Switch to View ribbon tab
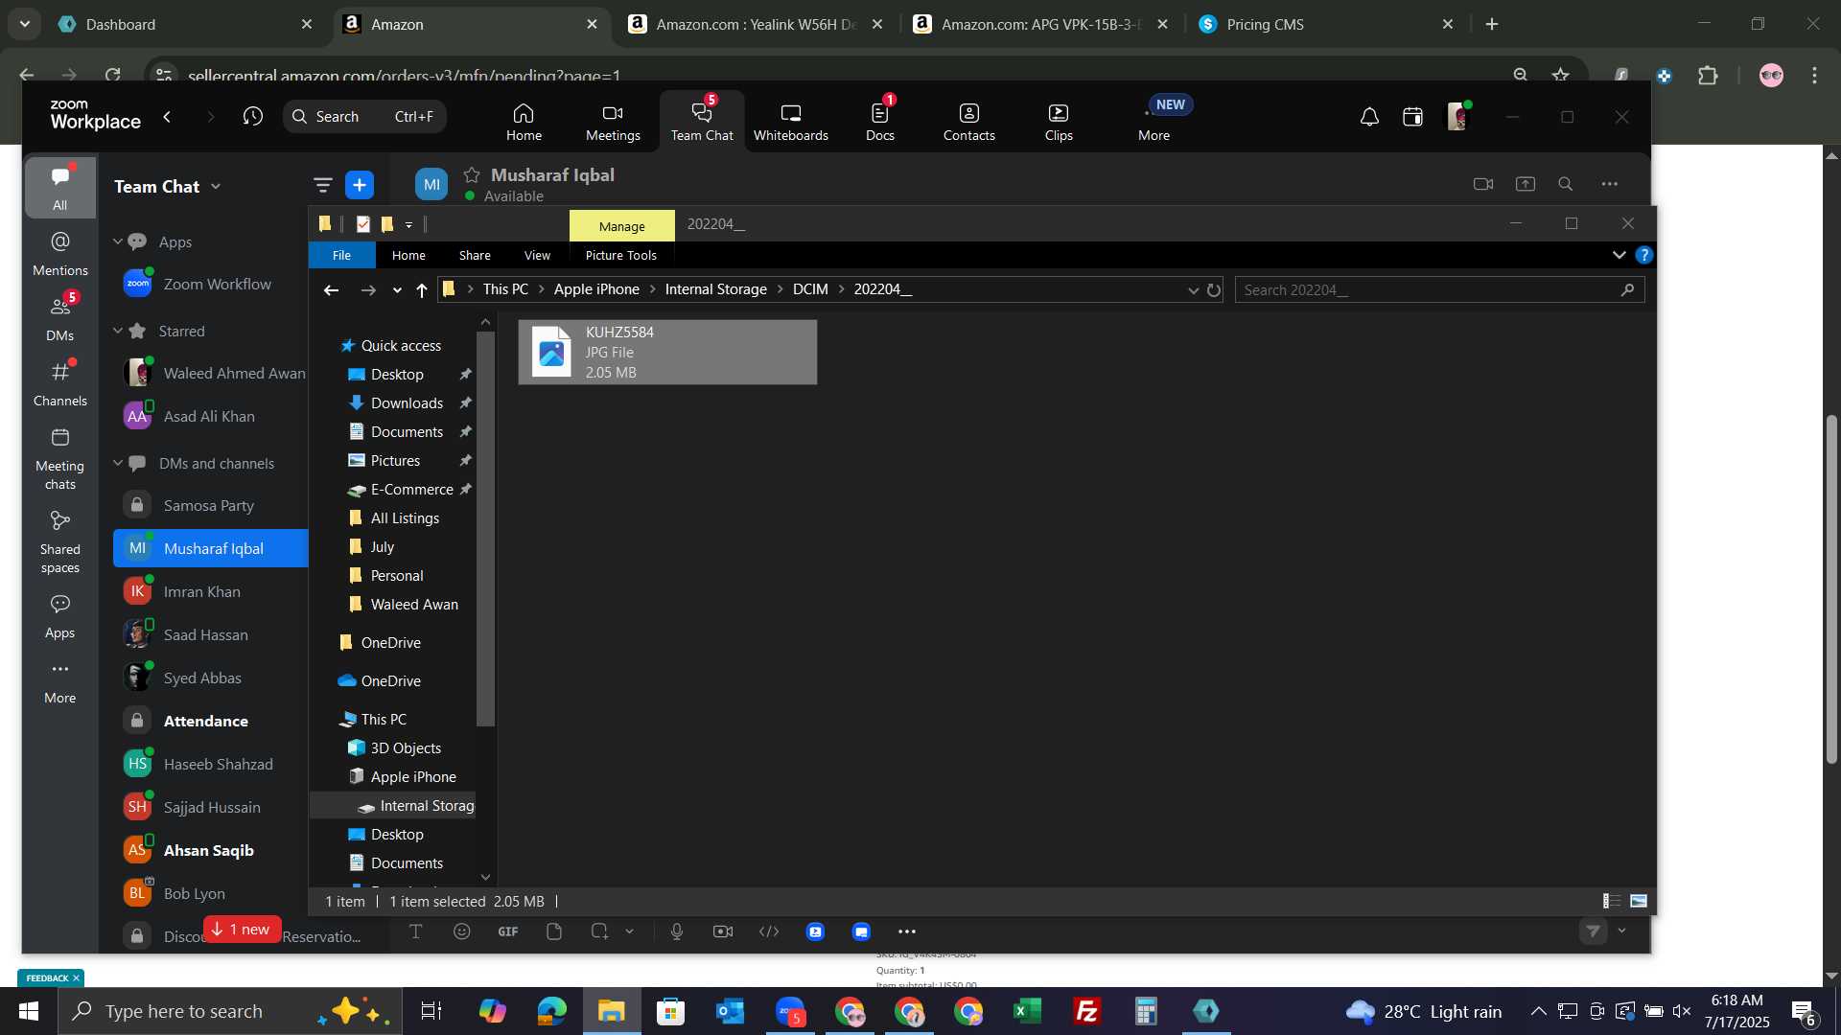Viewport: 1841px width, 1035px height. tap(537, 255)
